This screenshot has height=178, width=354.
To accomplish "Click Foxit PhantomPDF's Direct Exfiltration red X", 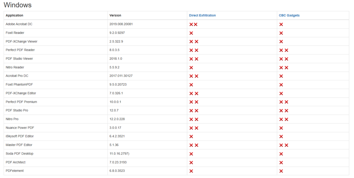I will tap(191, 85).
